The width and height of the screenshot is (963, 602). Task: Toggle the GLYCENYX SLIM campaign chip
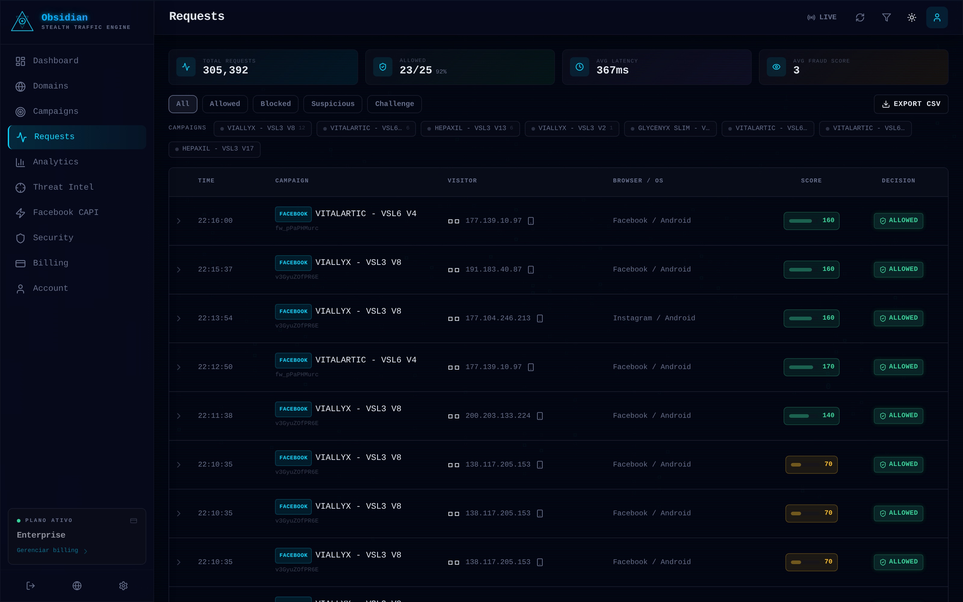click(670, 129)
